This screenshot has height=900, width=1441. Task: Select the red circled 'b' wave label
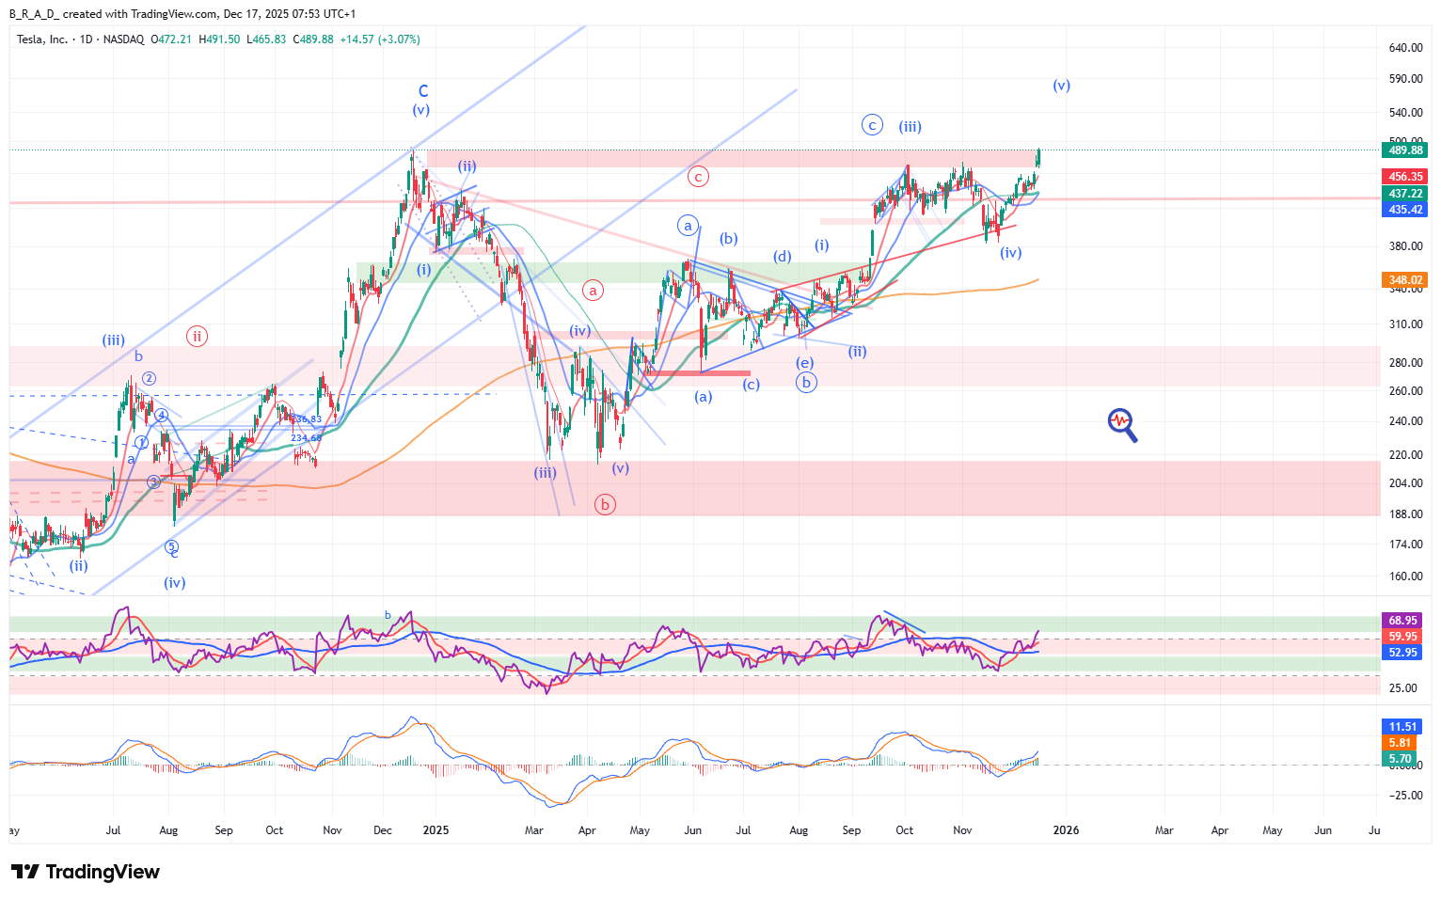click(605, 505)
